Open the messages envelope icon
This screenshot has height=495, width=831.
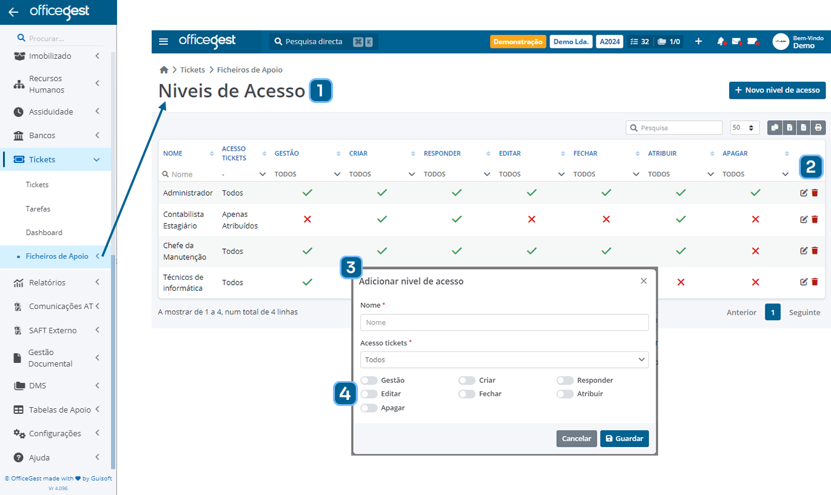(x=736, y=41)
